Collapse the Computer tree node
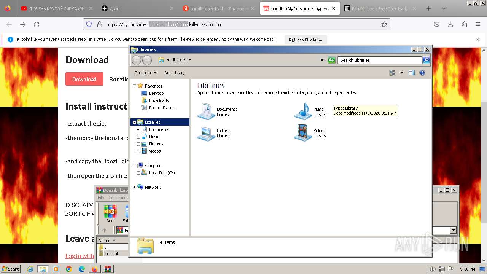Viewport: 487px width, 274px height. (134, 166)
